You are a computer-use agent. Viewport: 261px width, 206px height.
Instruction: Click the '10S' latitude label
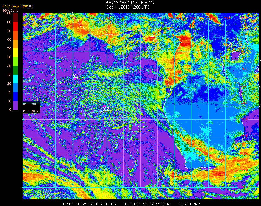pyautogui.click(x=243, y=85)
